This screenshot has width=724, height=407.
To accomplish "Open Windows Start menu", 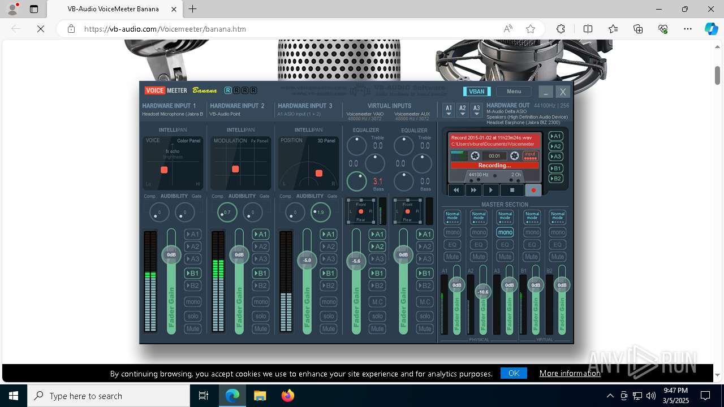I will tap(14, 396).
